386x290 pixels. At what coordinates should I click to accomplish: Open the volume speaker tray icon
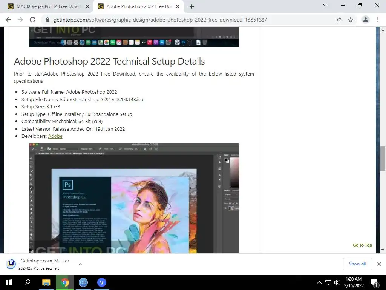[337, 282]
